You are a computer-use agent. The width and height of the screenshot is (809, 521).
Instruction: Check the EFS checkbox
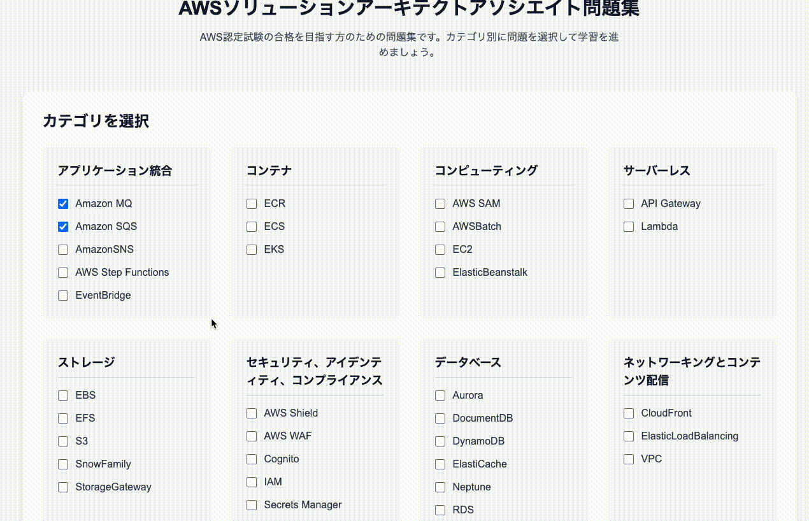tap(63, 418)
